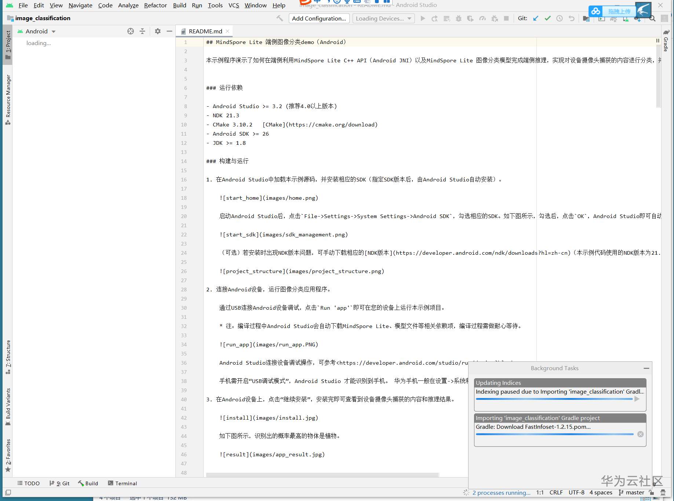Image resolution: width=674 pixels, height=501 pixels.
Task: Open Git Show History clock icon
Action: (560, 18)
